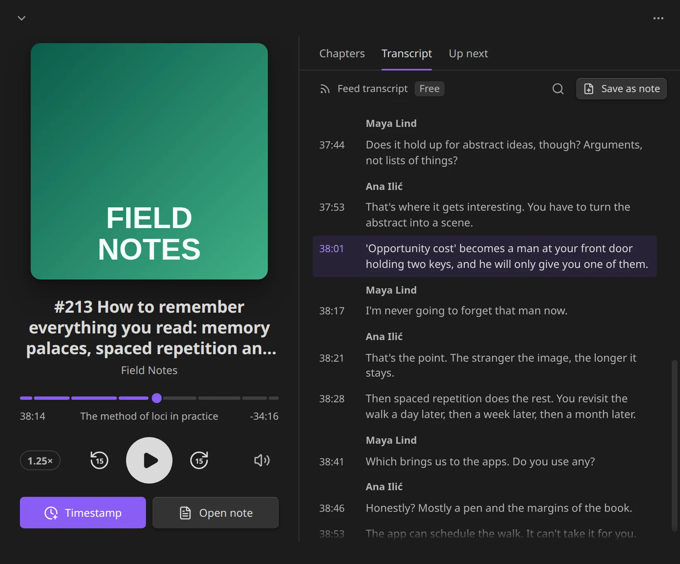Screen dimensions: 680x564
Task: Select the line 'Does it hold up for abstract ideas'
Action: (504, 153)
